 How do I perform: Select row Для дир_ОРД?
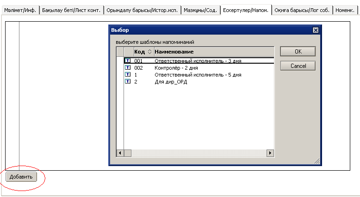point(199,82)
